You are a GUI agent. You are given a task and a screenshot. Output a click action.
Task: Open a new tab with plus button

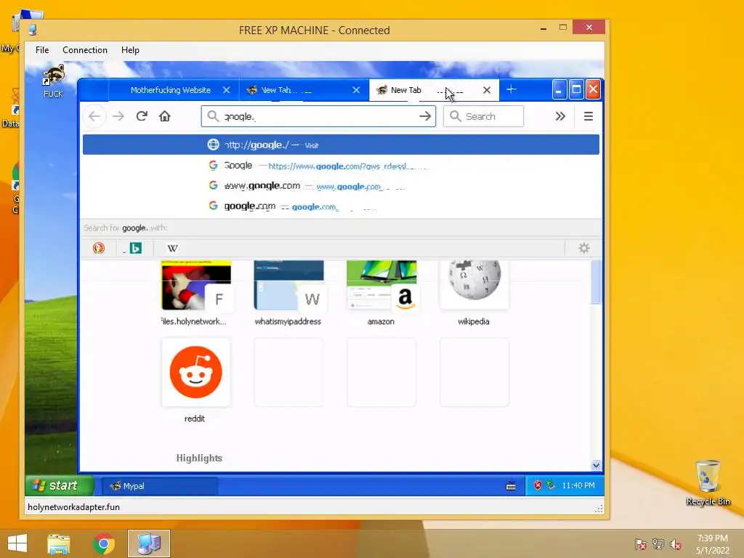tap(511, 89)
